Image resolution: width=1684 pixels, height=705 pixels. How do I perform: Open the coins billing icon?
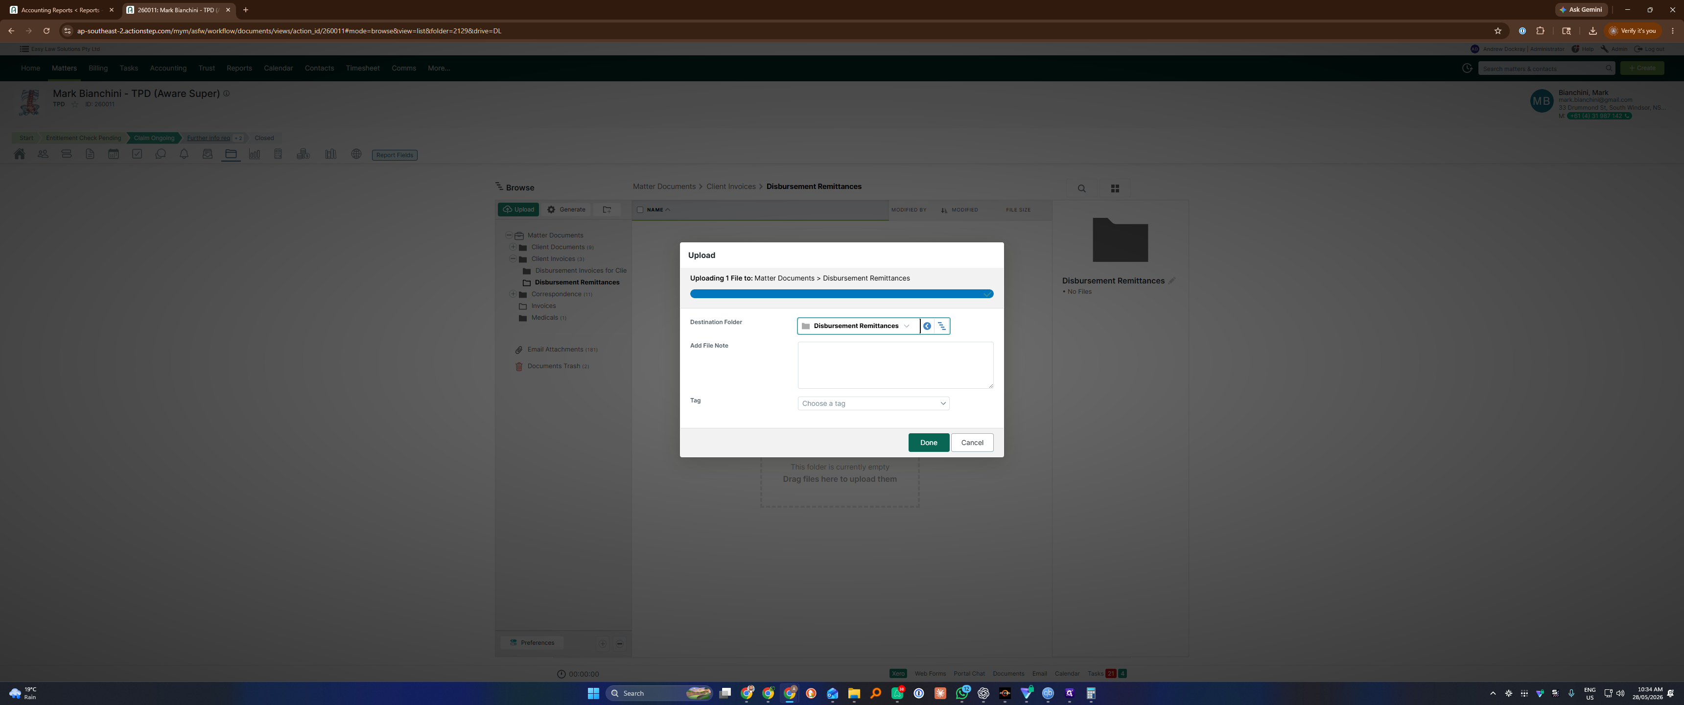click(x=304, y=154)
